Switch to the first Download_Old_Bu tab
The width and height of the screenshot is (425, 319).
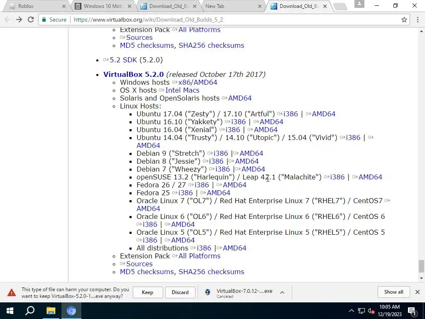[167, 6]
